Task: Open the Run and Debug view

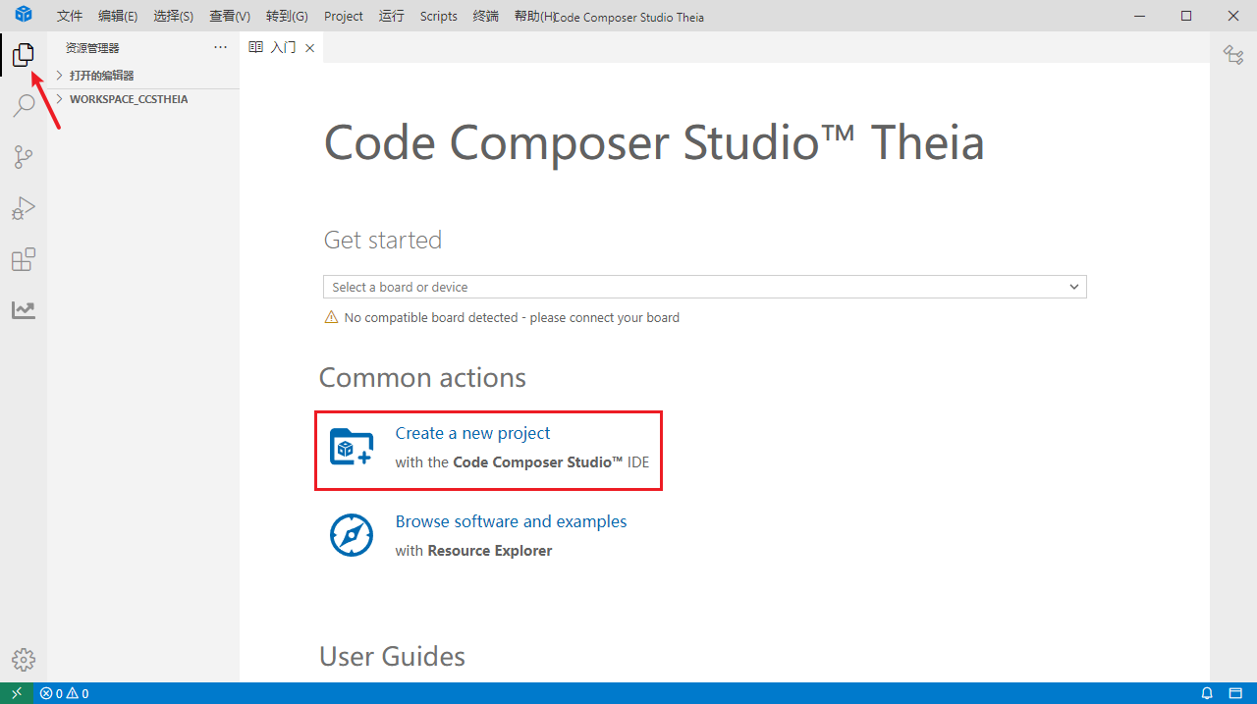Action: coord(23,208)
